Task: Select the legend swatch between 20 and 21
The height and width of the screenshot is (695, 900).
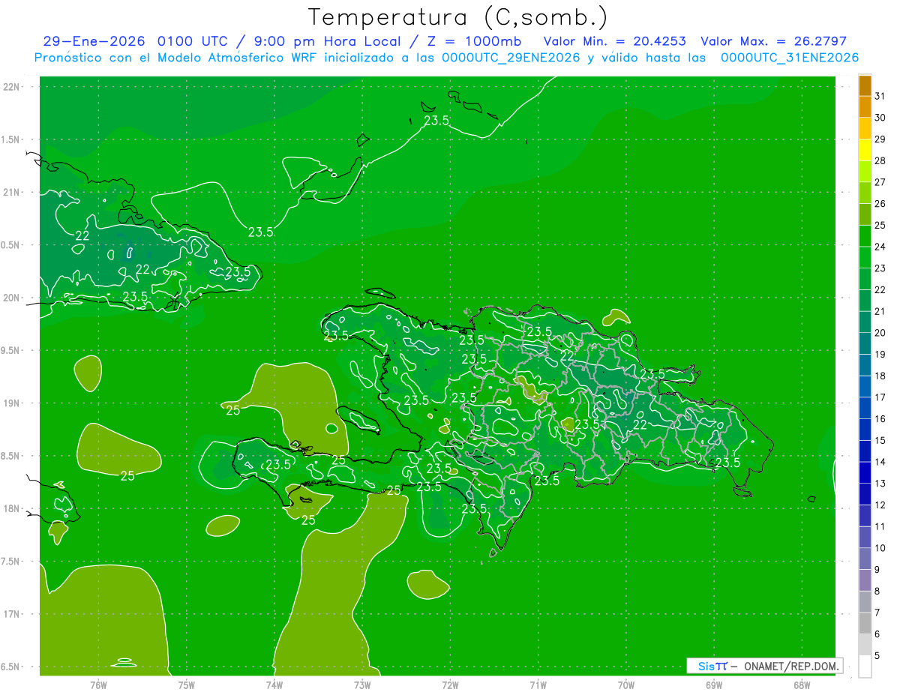Action: [x=865, y=322]
